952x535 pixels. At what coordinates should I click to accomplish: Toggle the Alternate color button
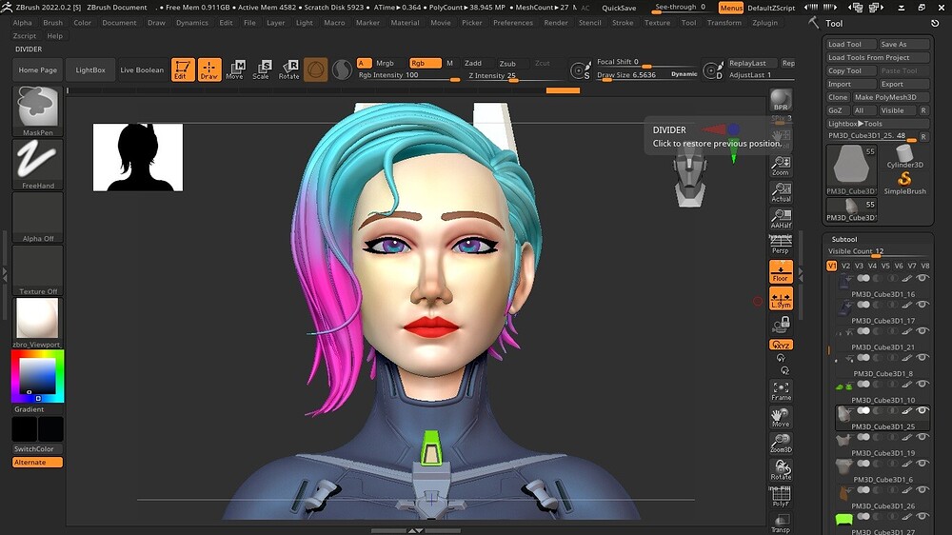coord(38,462)
